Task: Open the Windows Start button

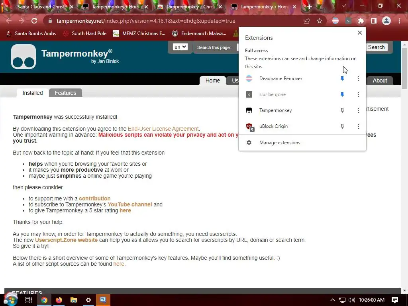Action: coord(10,300)
